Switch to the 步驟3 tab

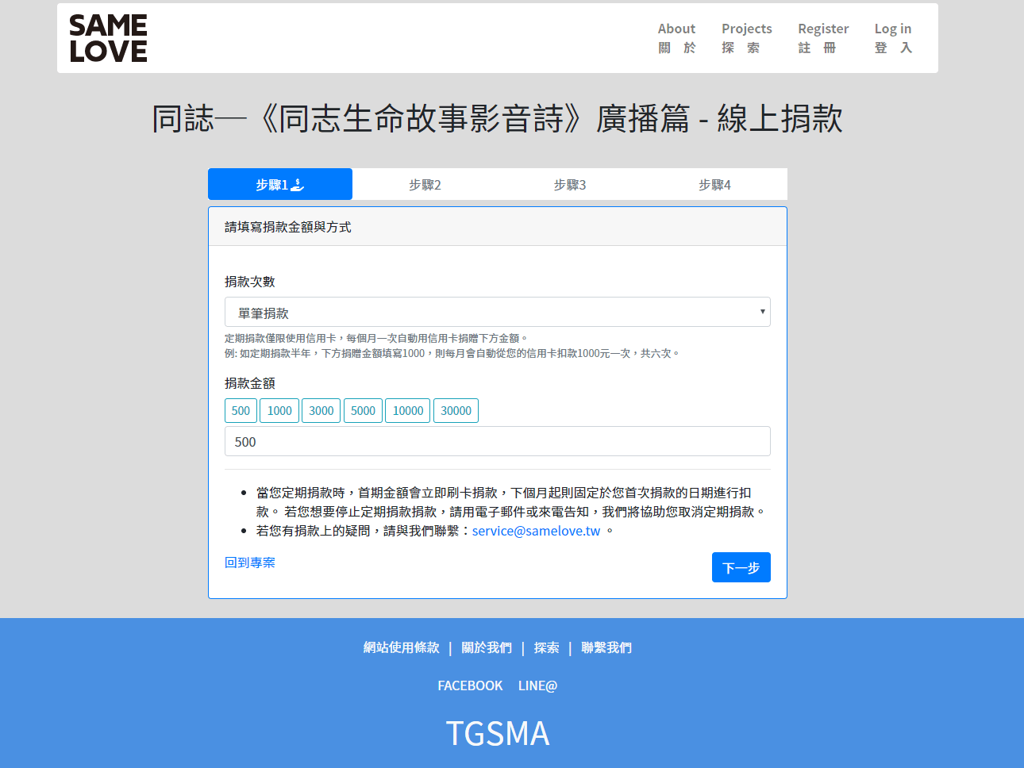(569, 183)
